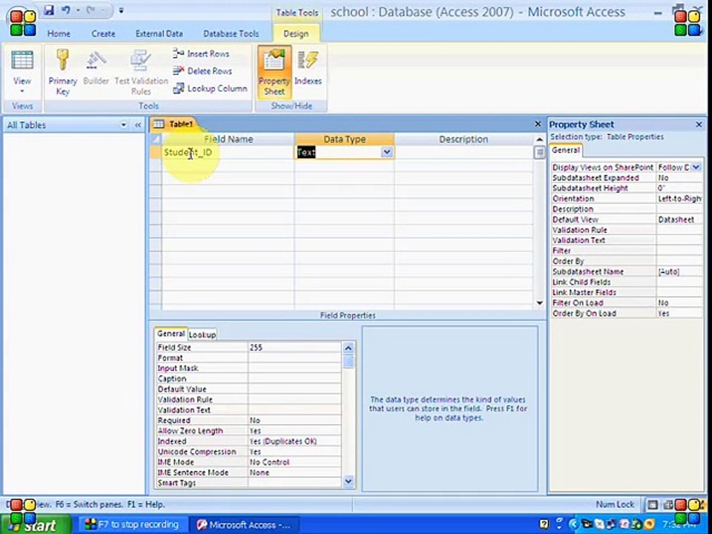The image size is (712, 534).
Task: Click the Required property value No
Action: 294,421
